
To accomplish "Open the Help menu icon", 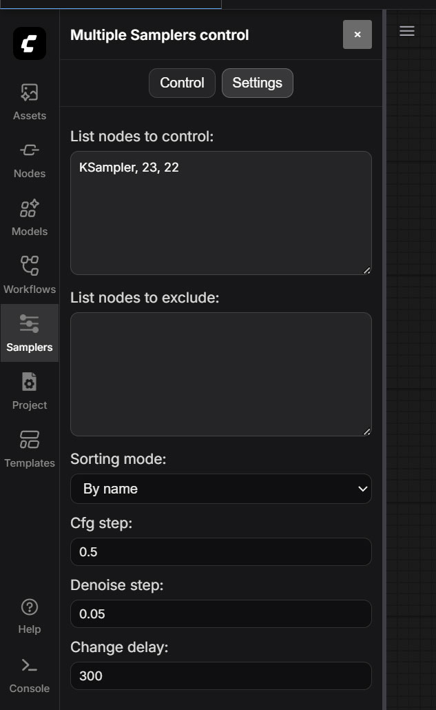I will (x=30, y=616).
